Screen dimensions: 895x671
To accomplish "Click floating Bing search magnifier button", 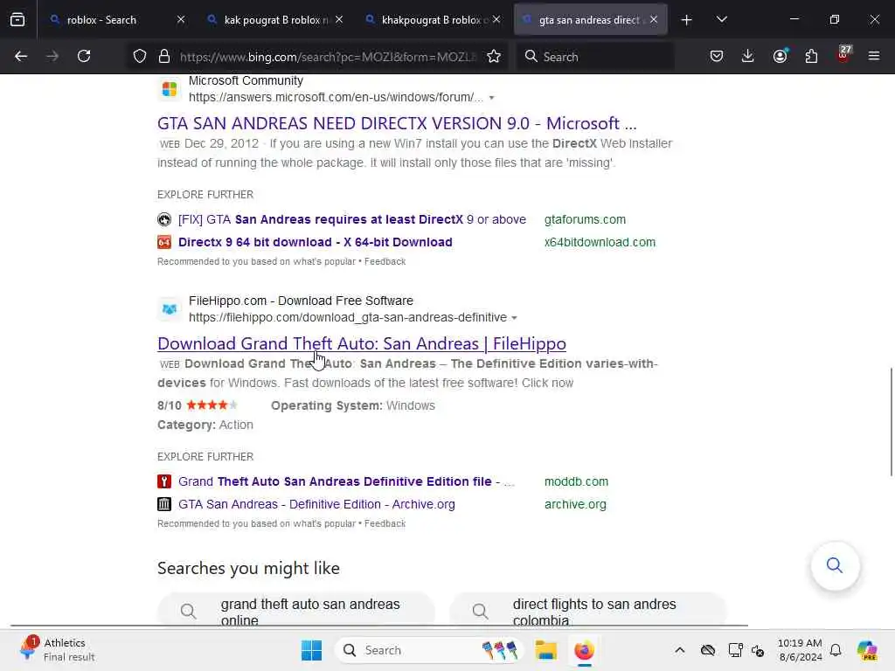I will 835,565.
